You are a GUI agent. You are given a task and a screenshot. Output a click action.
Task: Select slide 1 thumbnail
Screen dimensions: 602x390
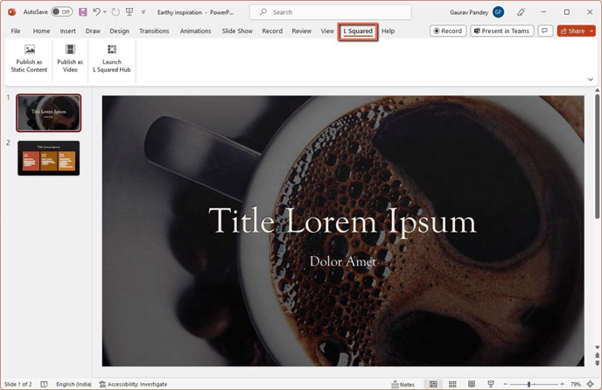49,113
